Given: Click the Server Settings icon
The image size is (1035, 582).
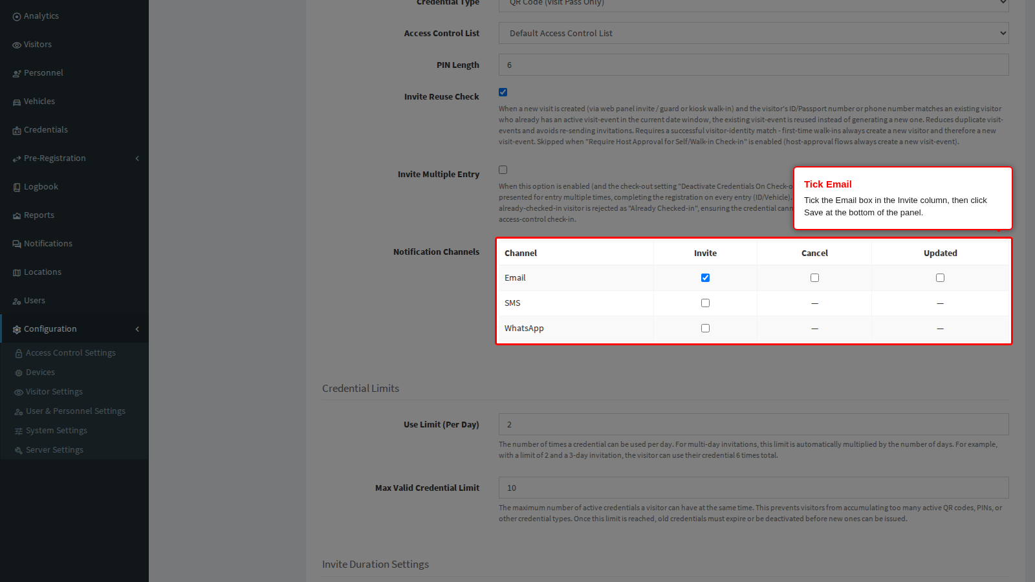Looking at the screenshot, I should (x=19, y=451).
